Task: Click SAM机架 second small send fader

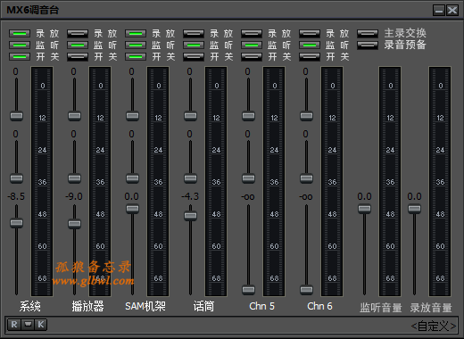Action: [132, 178]
